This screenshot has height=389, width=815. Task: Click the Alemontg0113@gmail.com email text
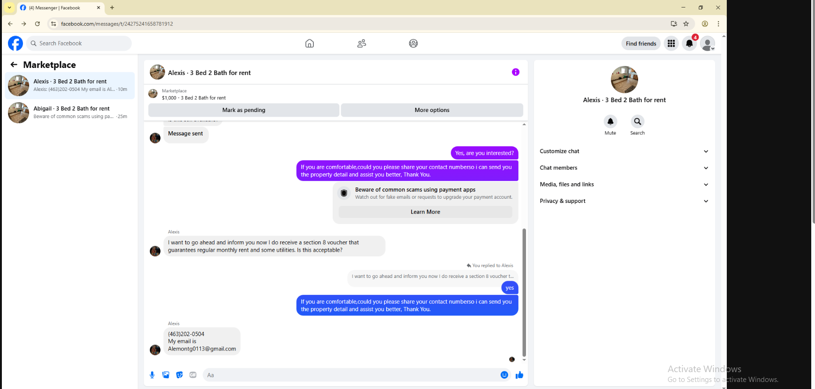click(202, 349)
